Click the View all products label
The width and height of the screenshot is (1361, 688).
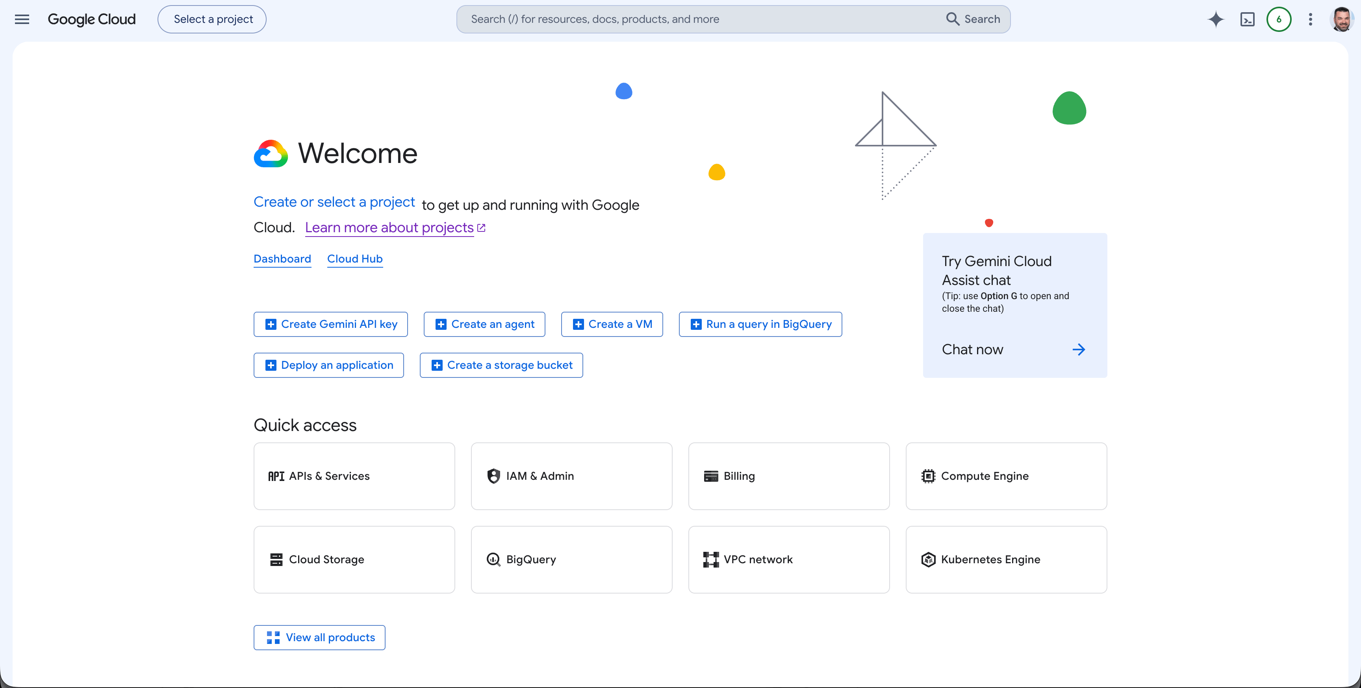[x=330, y=638]
